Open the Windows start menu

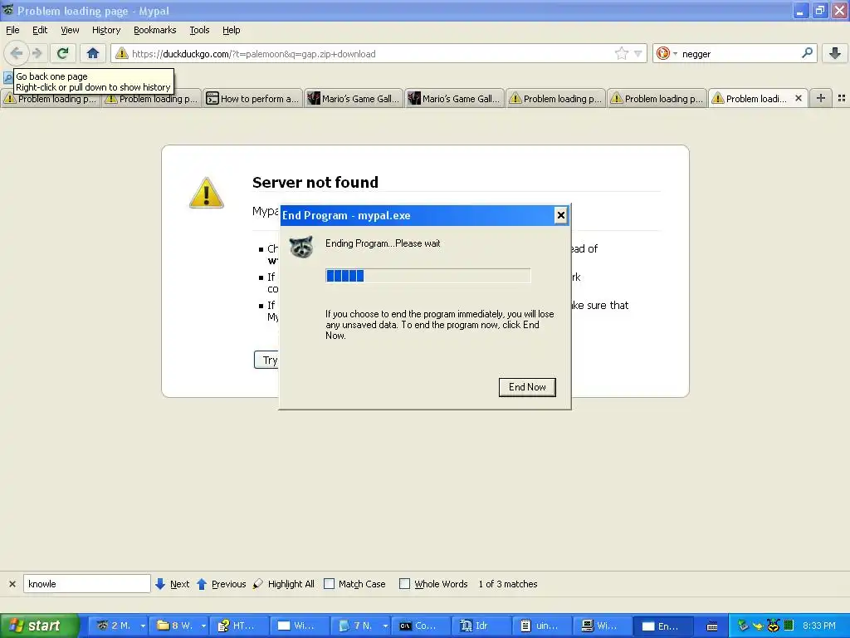[x=39, y=626]
